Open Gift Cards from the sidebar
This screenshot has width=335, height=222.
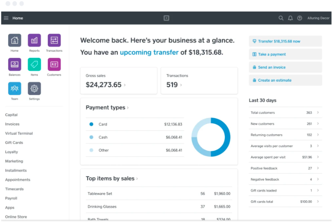14,143
